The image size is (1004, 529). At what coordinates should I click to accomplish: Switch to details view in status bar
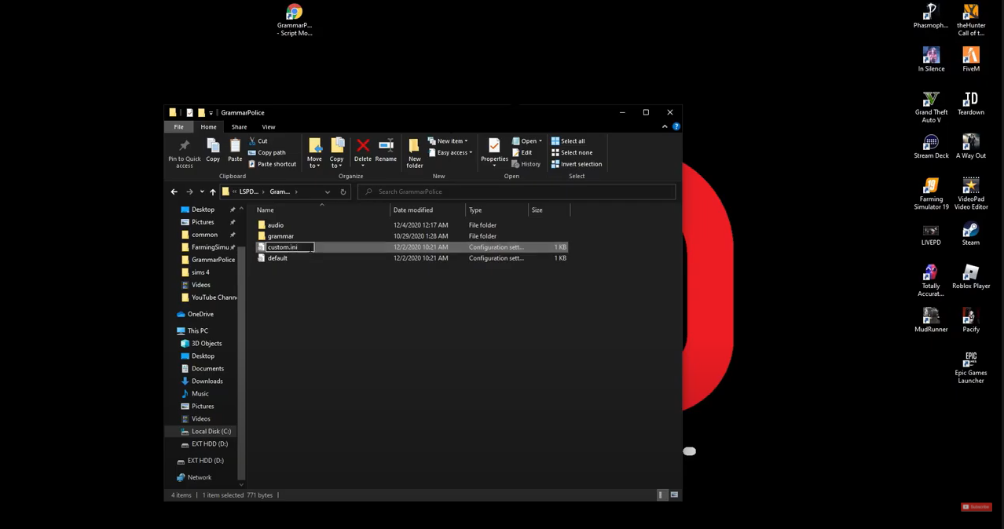click(661, 495)
